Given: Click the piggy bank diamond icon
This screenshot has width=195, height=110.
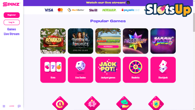Looking at the screenshot, I should pos(92,103).
